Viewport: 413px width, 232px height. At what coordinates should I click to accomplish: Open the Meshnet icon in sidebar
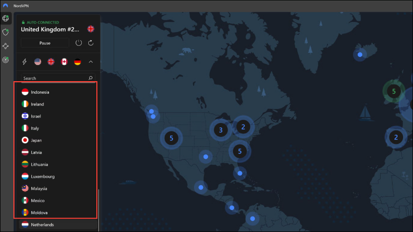pyautogui.click(x=5, y=46)
